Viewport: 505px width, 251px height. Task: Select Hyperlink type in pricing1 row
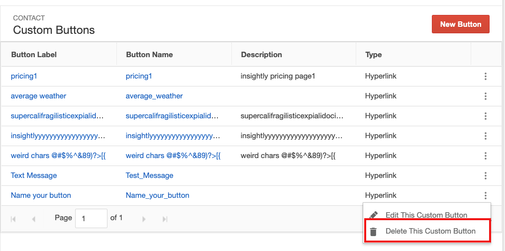point(381,76)
